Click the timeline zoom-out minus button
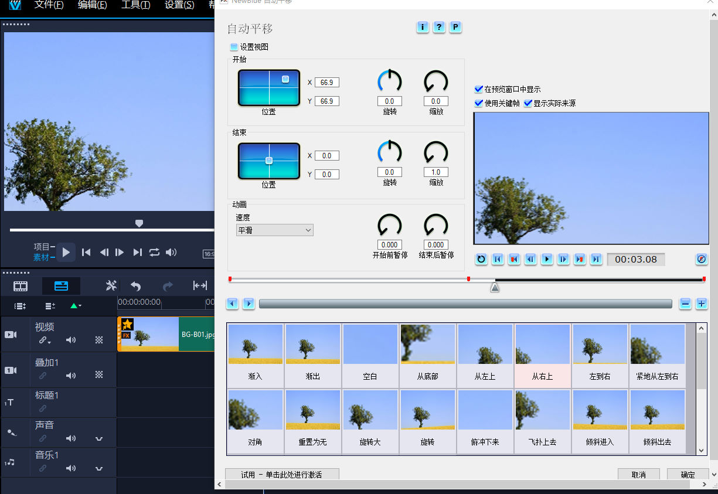This screenshot has height=494, width=718. tap(685, 304)
